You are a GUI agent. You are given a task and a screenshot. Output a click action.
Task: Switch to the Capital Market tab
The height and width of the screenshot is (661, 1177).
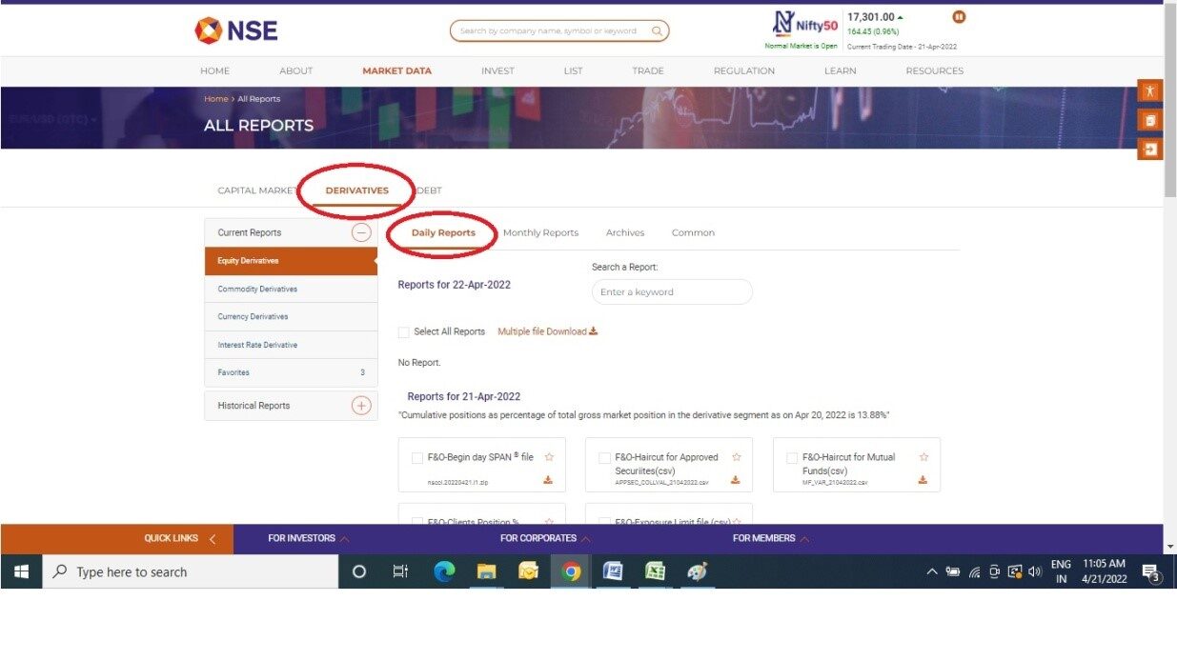point(257,190)
